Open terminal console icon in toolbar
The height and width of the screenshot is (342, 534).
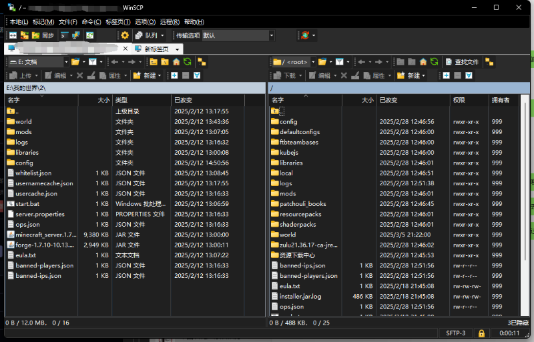tap(65, 35)
